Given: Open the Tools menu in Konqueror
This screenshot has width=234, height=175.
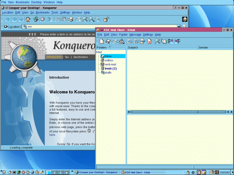Looking at the screenshot, I should (55, 13).
